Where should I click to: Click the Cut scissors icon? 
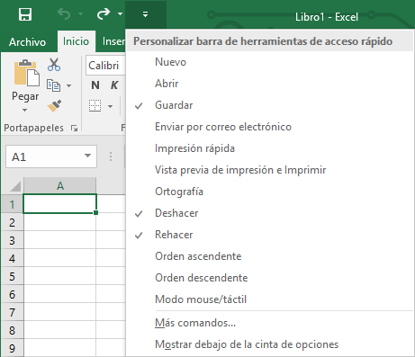[x=54, y=65]
